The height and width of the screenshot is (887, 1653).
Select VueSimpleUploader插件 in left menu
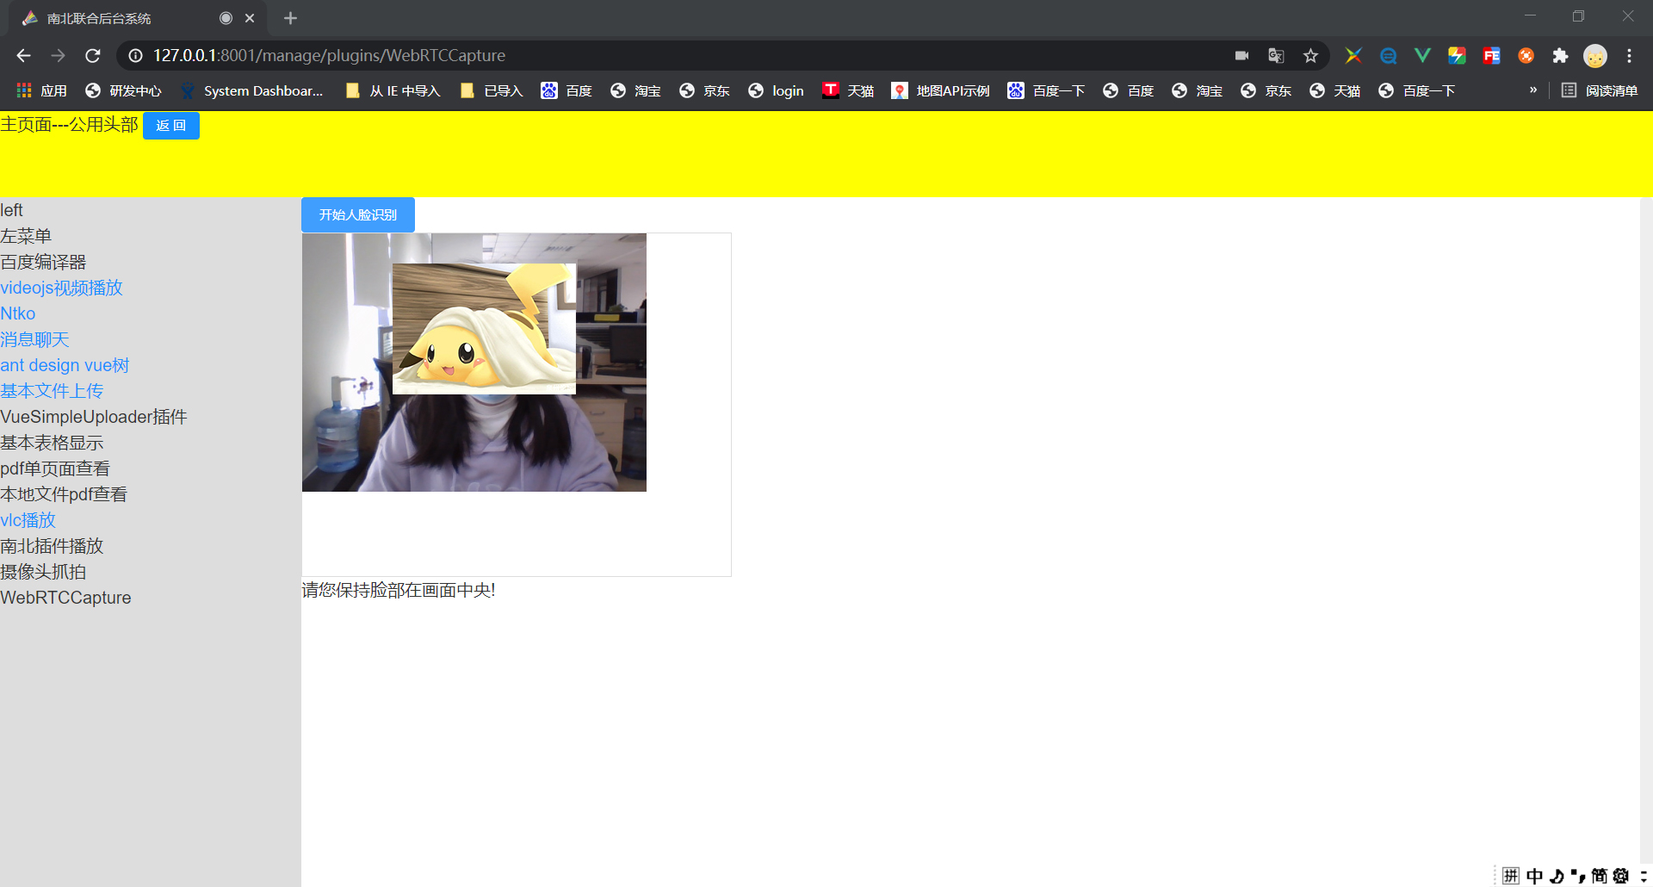[x=94, y=417]
